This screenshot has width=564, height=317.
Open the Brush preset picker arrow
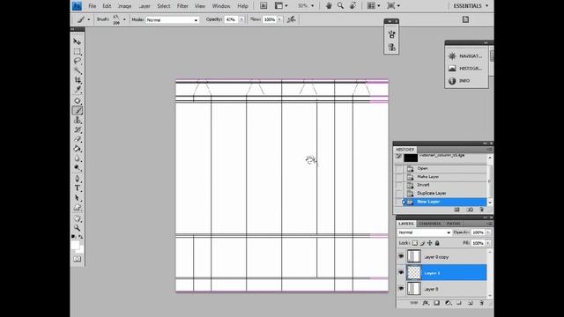click(124, 19)
